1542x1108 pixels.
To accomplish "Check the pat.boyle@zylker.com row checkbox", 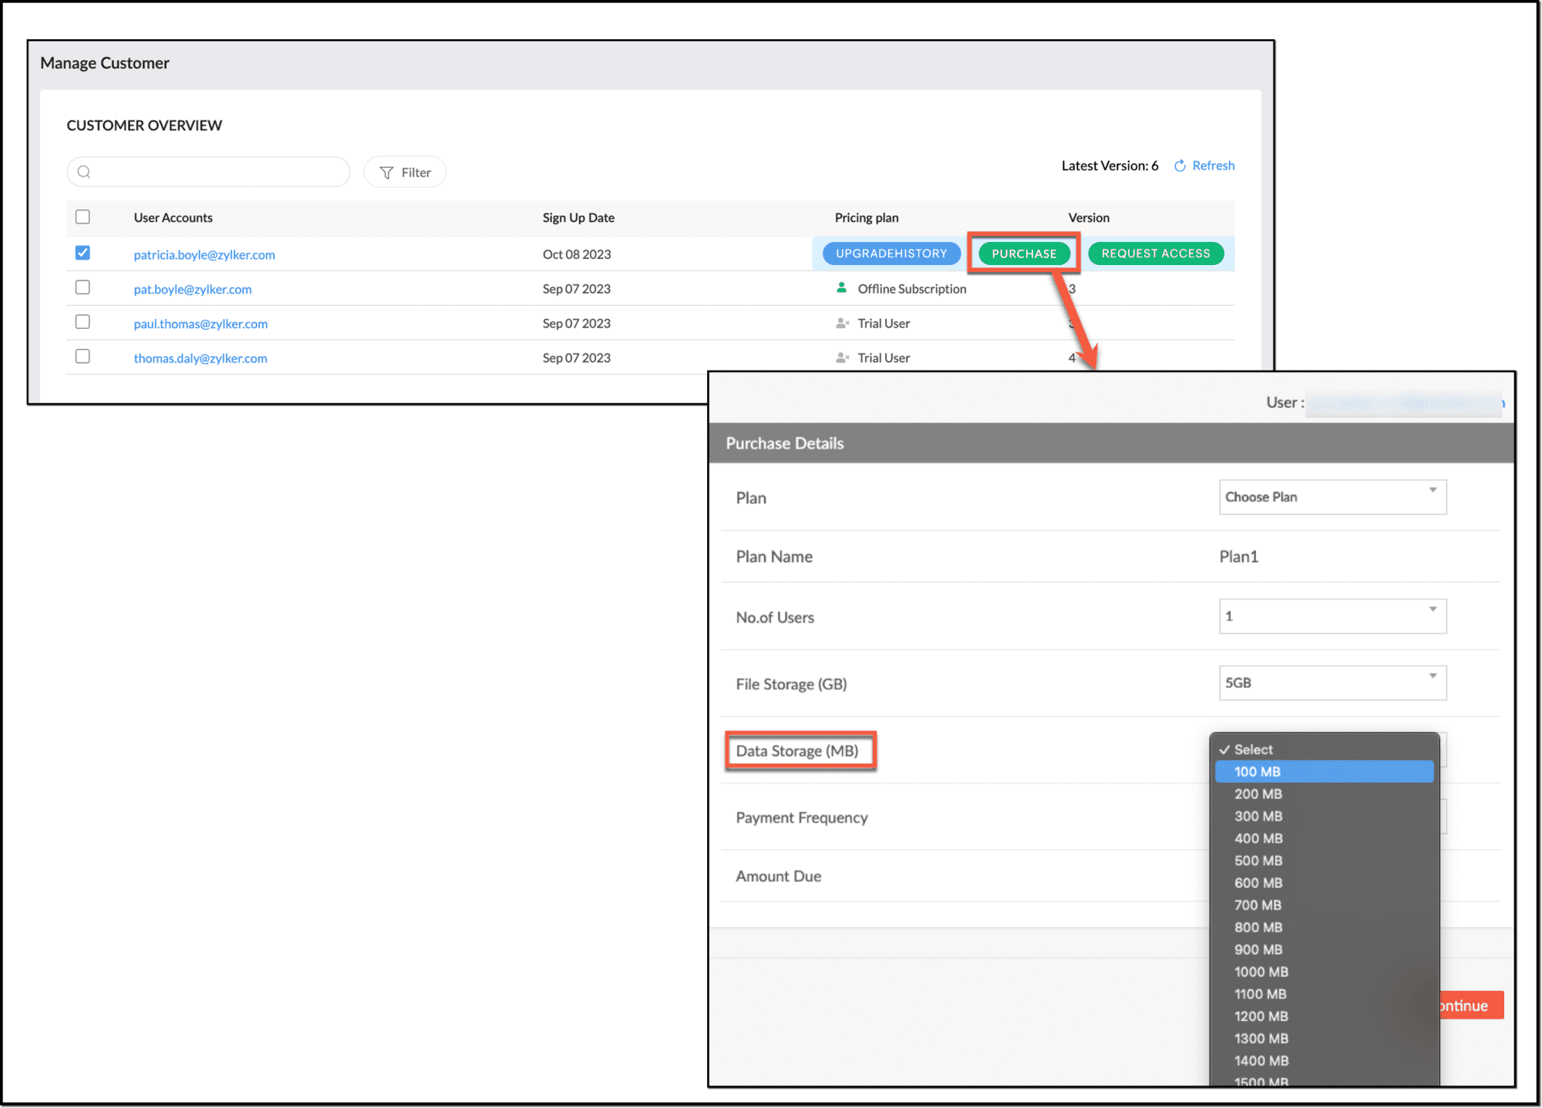I will [x=82, y=287].
